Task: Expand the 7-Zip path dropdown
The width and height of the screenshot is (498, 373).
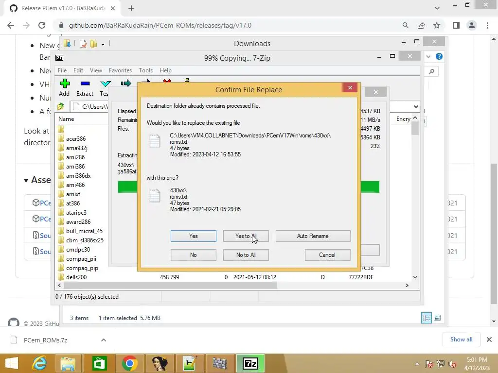Action: (416, 106)
